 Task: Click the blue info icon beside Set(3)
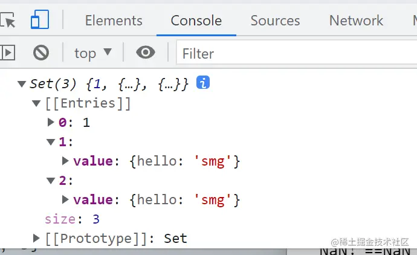coord(203,83)
